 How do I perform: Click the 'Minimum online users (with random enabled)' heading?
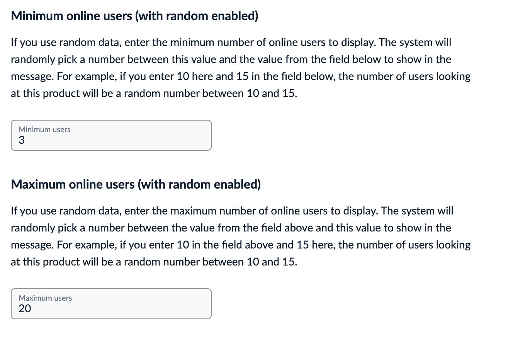click(x=134, y=16)
